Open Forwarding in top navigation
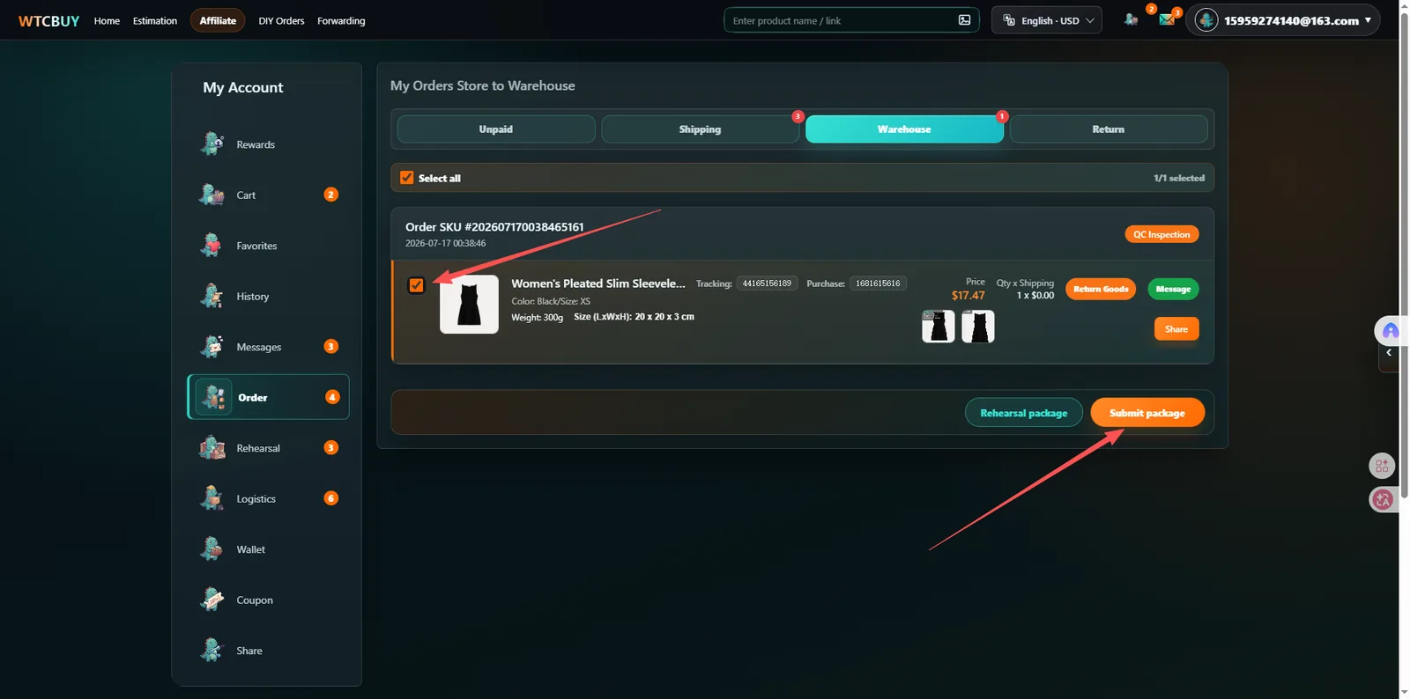This screenshot has height=699, width=1410. 341,20
